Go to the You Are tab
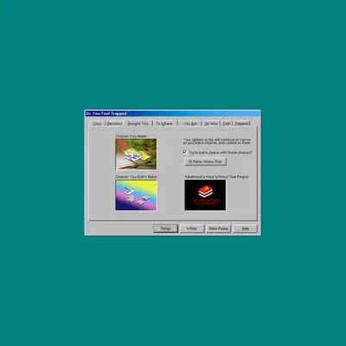Screen dimensions: 346x346 tap(189, 124)
